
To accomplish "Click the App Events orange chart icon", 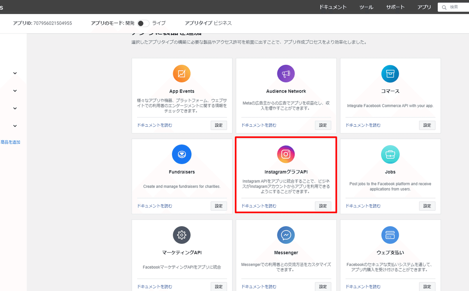I will [x=182, y=73].
